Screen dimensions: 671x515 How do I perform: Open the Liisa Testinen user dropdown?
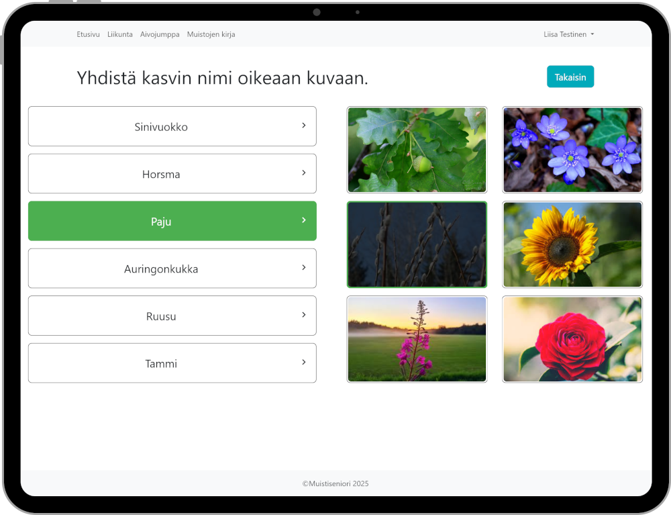coord(568,34)
